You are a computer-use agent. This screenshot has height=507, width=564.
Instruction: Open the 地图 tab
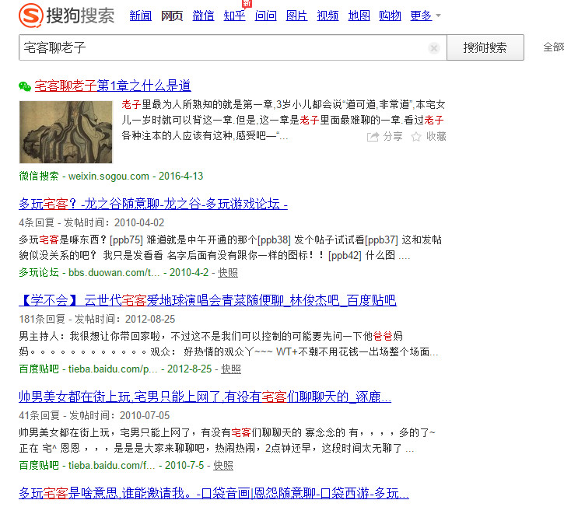click(359, 16)
